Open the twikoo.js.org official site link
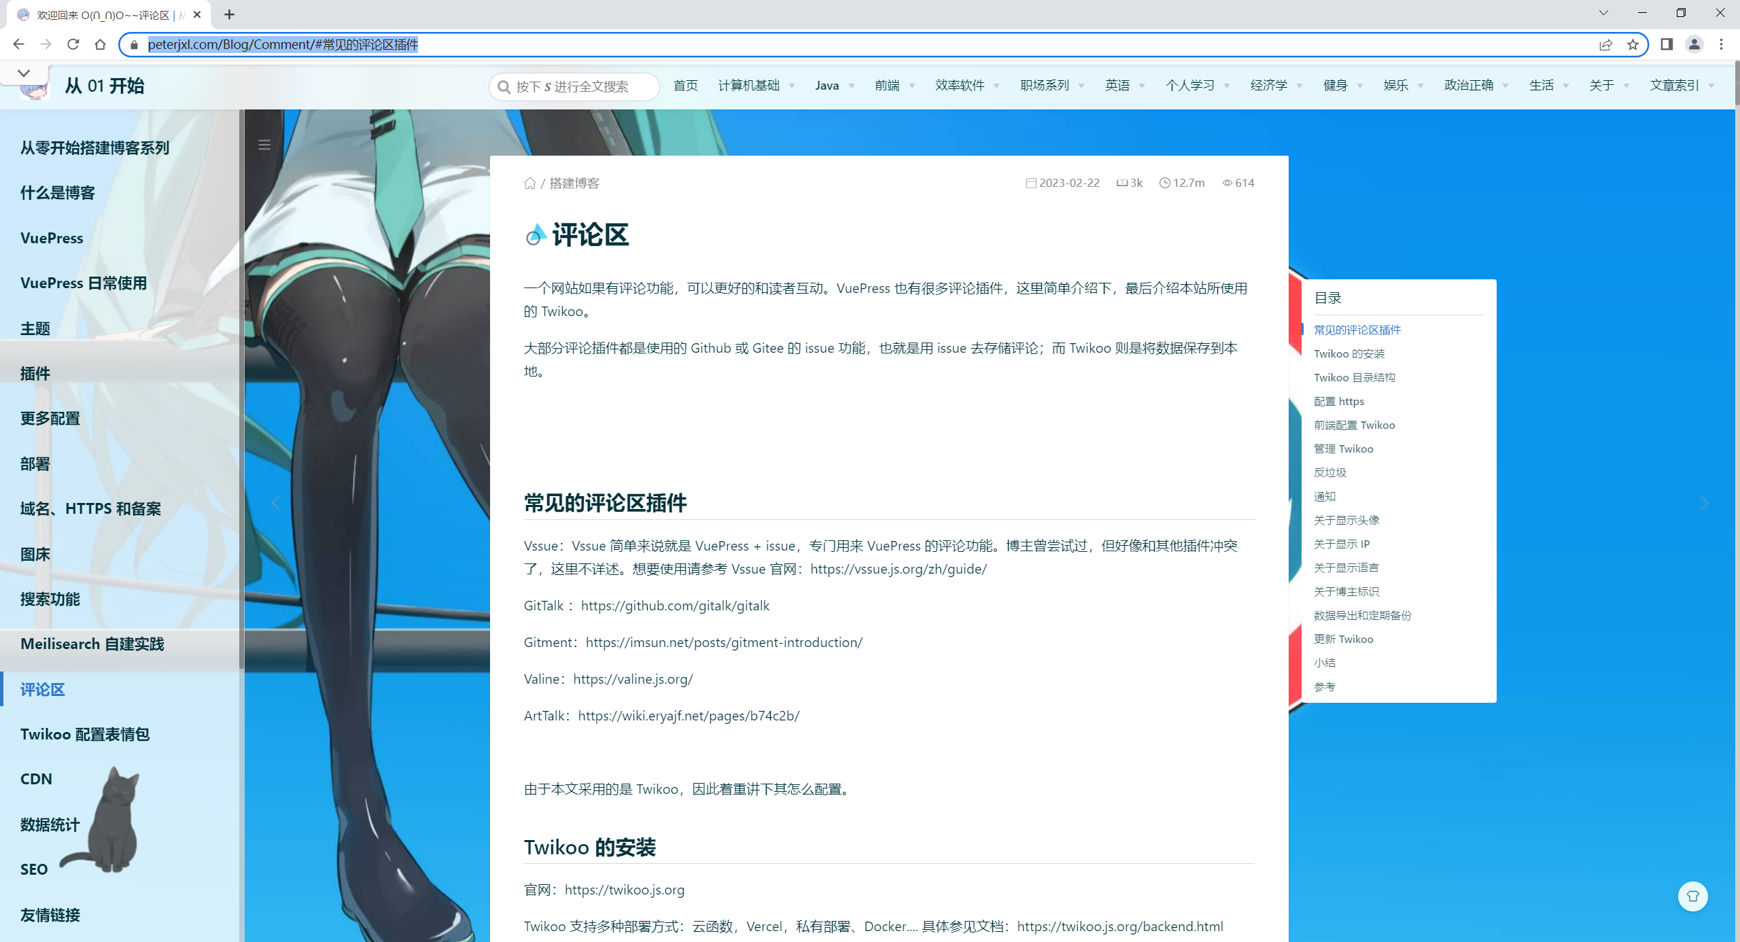Screen dimensions: 1740x942 pos(625,890)
